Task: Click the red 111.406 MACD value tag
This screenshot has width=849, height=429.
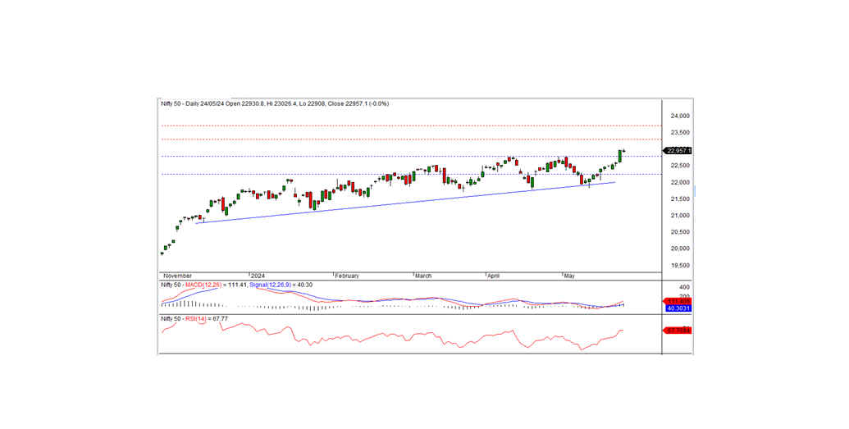Action: (x=678, y=301)
